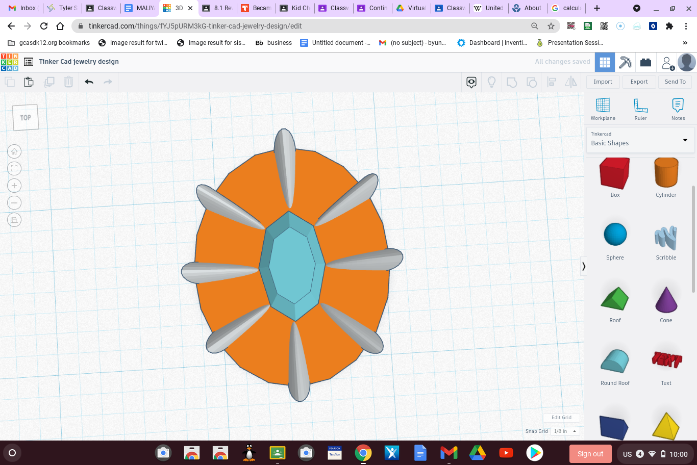Click the Delete trash icon

[x=68, y=82]
